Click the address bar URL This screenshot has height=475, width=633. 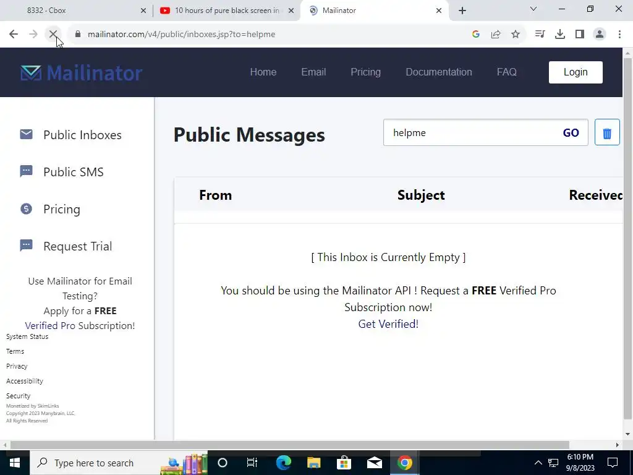(182, 35)
